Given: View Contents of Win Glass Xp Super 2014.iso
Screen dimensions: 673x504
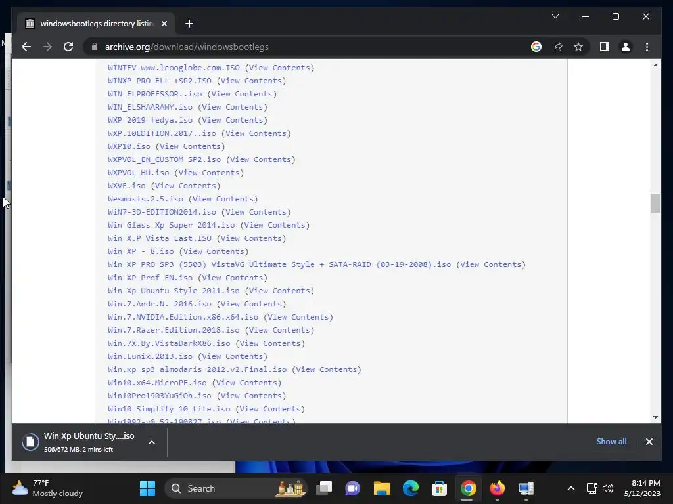Looking at the screenshot, I should click(275, 226).
